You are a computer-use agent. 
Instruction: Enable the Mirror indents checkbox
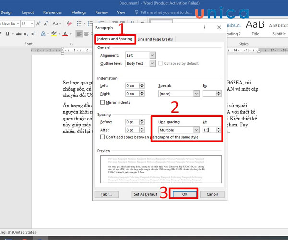103,102
